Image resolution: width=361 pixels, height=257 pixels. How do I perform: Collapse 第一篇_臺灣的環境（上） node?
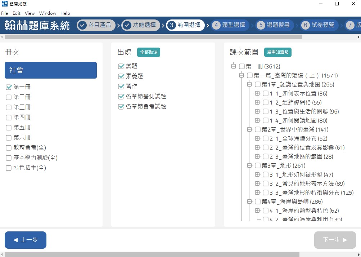(242, 75)
